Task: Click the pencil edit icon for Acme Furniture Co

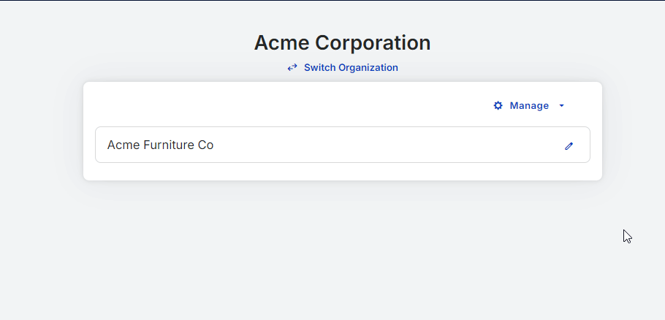Action: (569, 145)
